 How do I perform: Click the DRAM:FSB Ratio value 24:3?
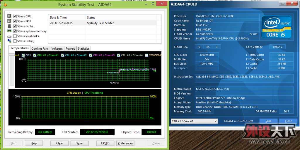click(x=286, y=111)
